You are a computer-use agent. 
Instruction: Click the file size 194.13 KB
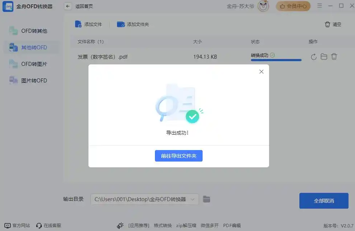coord(205,57)
